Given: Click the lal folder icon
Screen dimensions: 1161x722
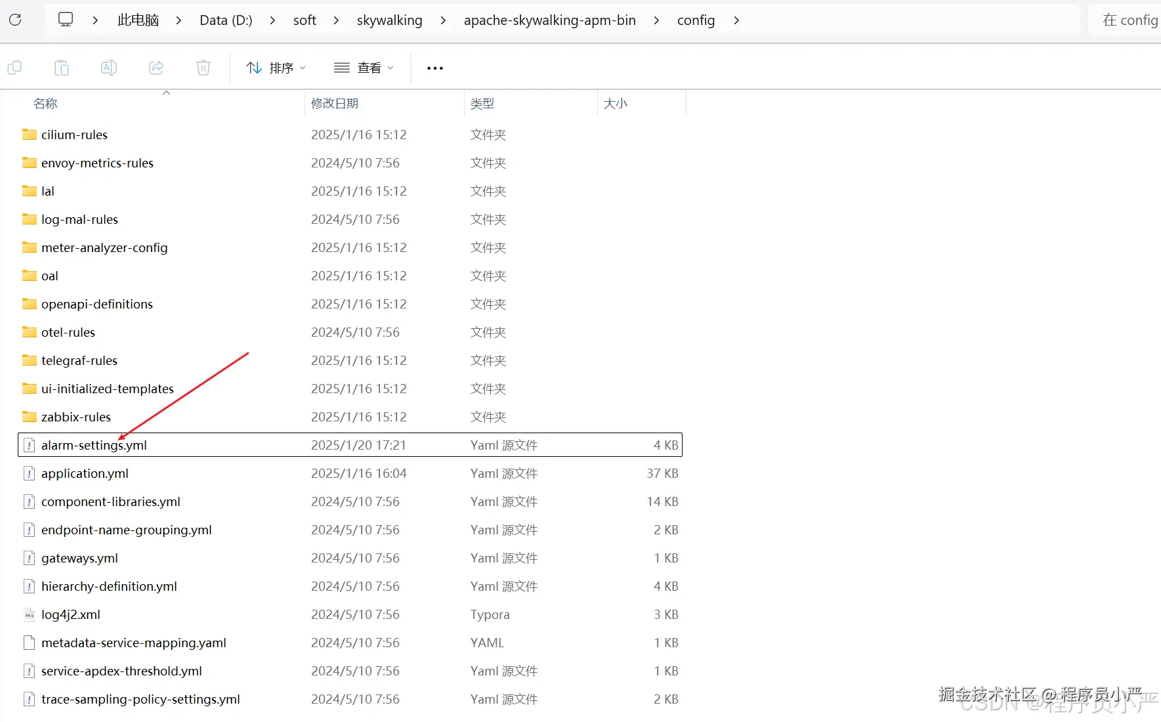Looking at the screenshot, I should pyautogui.click(x=30, y=191).
